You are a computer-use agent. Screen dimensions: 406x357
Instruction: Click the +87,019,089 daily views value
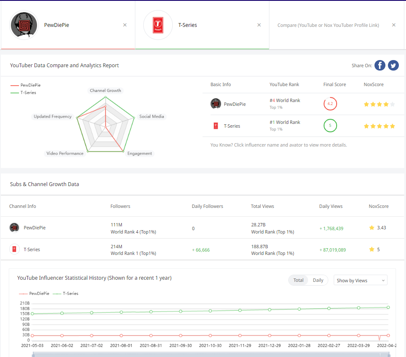[x=333, y=250]
